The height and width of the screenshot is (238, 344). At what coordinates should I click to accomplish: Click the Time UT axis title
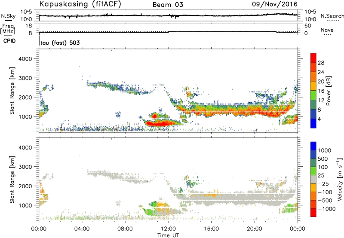click(x=168, y=235)
